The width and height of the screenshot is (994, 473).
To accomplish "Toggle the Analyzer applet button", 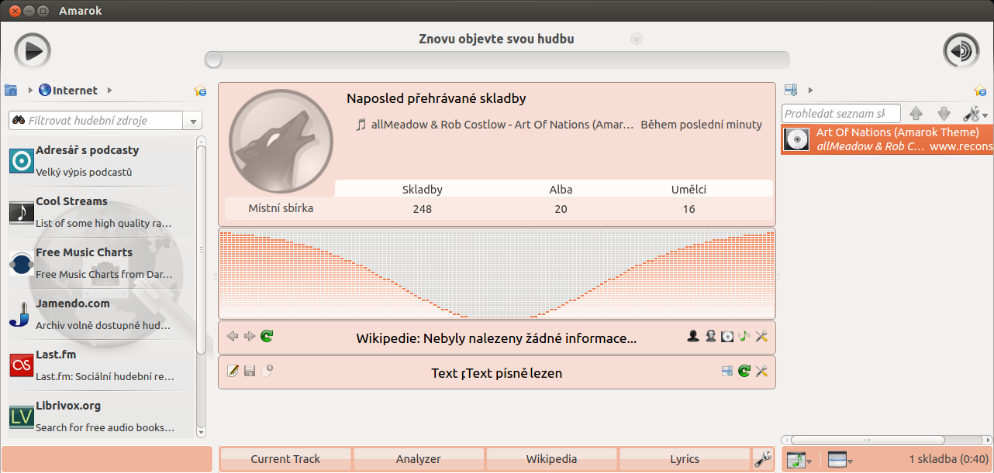I will (x=418, y=459).
